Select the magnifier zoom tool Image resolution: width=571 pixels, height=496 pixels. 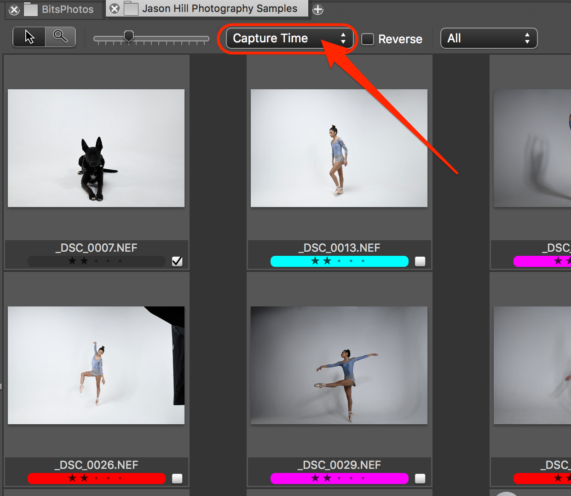(x=60, y=37)
